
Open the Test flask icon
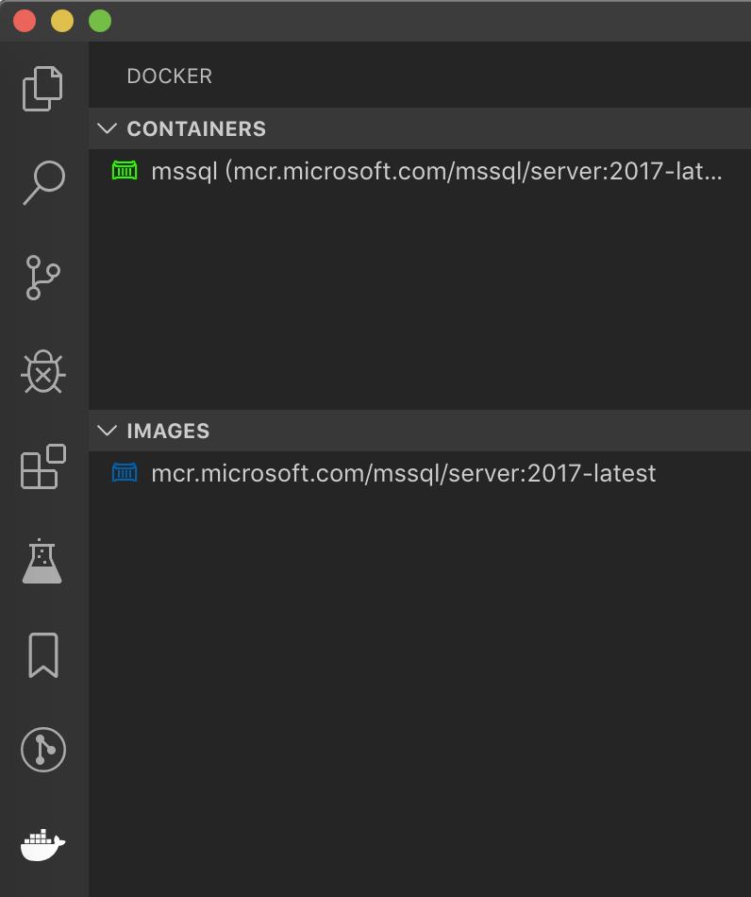[x=42, y=561]
